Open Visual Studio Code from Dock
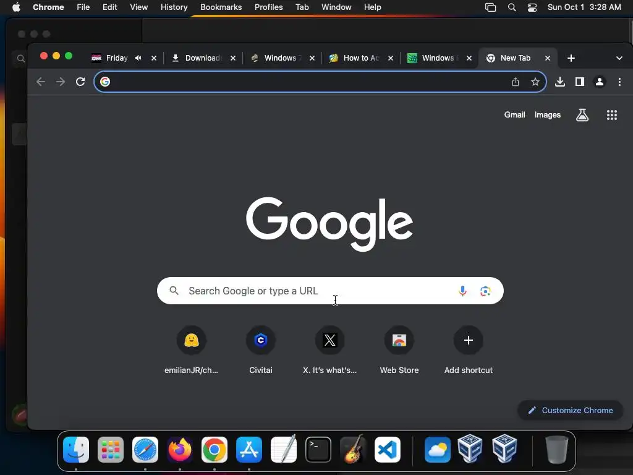This screenshot has width=633, height=475. pyautogui.click(x=388, y=450)
